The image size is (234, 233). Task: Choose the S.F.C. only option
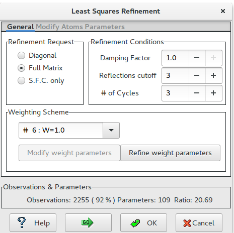coord(21,80)
